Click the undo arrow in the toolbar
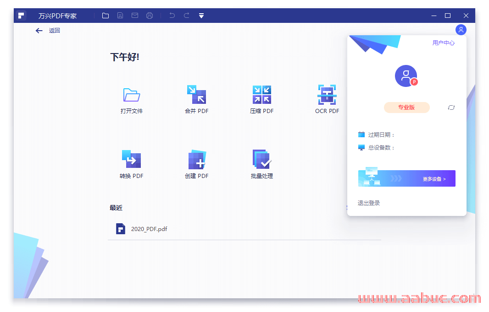The width and height of the screenshot is (489, 312). coord(172,15)
